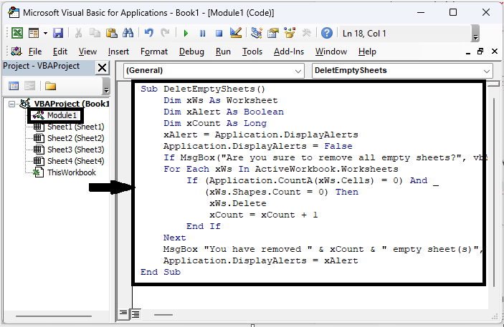
Task: Click the Redo toolbar icon
Action: (165, 33)
